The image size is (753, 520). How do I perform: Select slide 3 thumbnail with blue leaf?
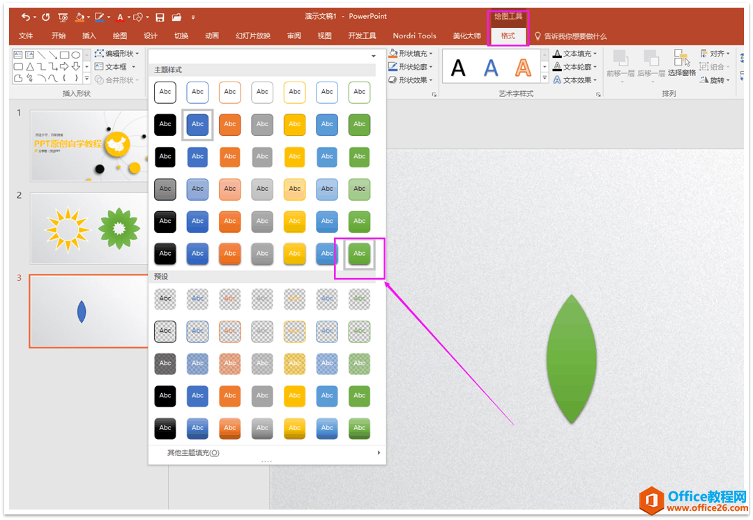[x=89, y=311]
